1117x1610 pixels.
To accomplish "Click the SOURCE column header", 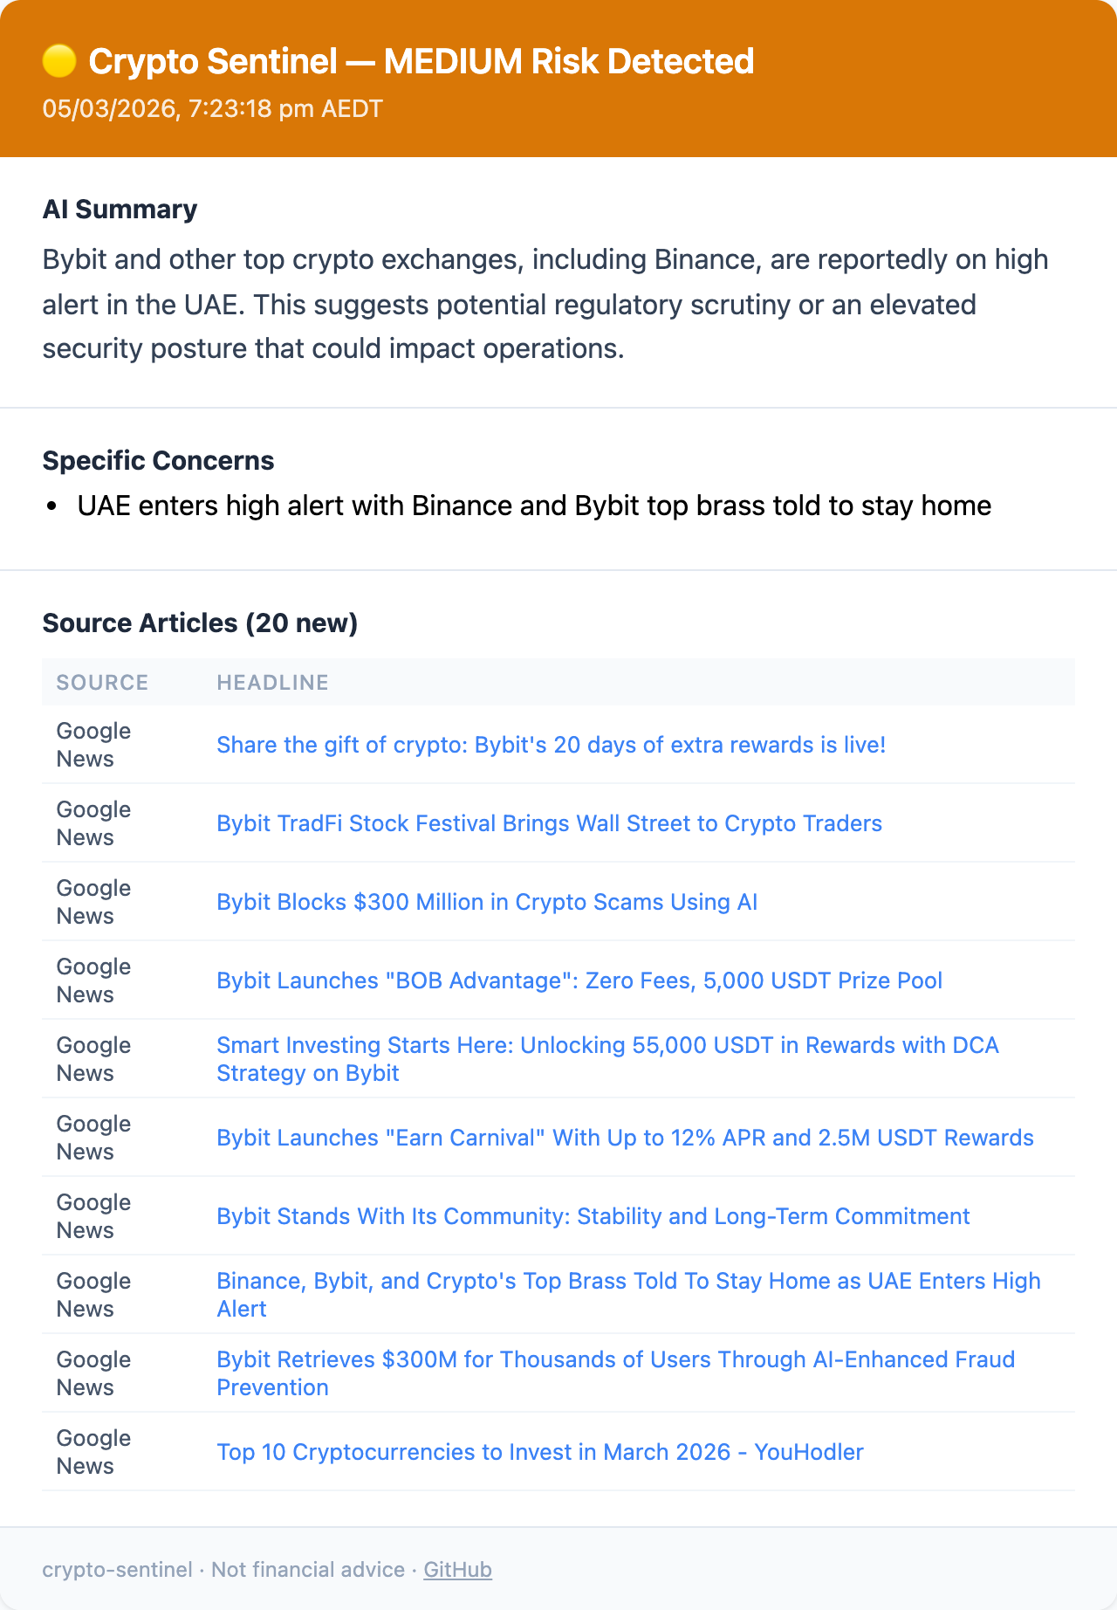I will tap(102, 682).
